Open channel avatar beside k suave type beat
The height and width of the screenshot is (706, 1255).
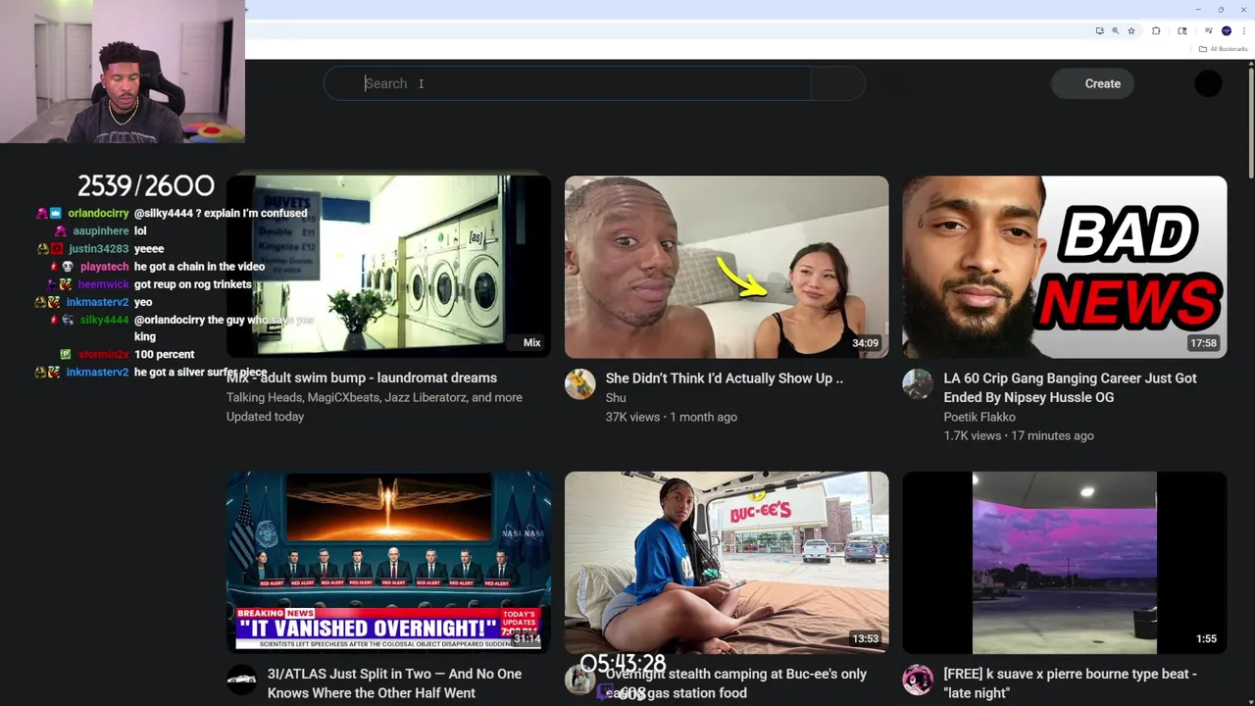pyautogui.click(x=918, y=681)
